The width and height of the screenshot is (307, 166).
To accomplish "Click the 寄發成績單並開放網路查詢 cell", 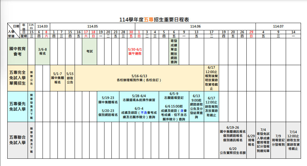I will [174, 51].
